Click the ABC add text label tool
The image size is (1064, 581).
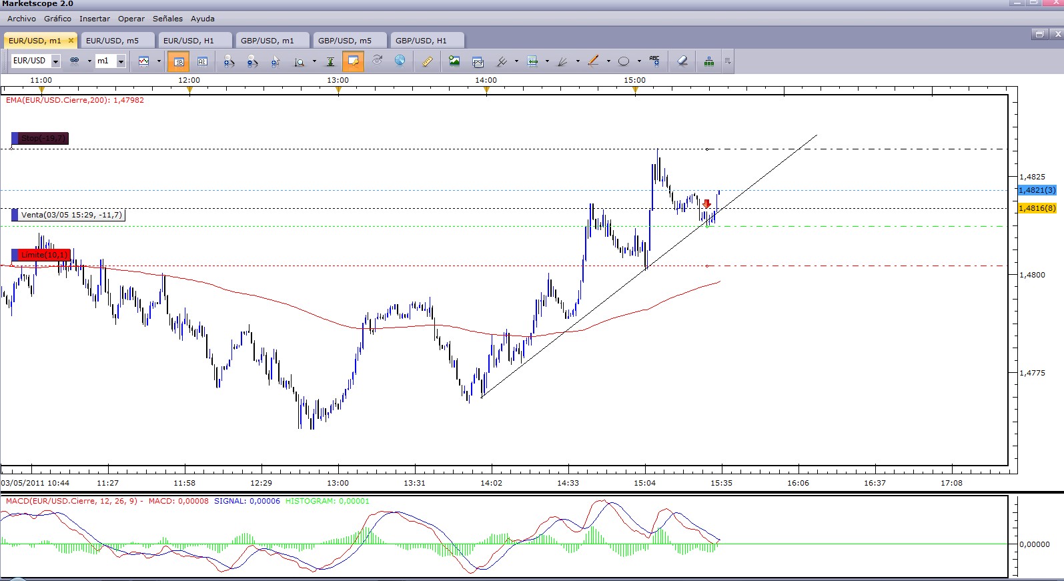click(x=654, y=61)
